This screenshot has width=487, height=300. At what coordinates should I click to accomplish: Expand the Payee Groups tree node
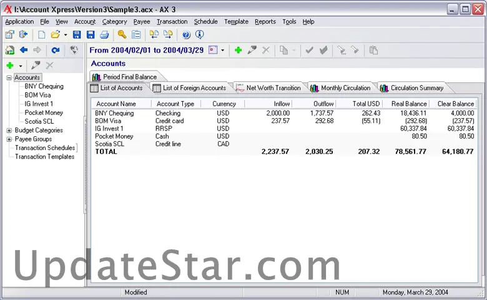pyautogui.click(x=9, y=139)
